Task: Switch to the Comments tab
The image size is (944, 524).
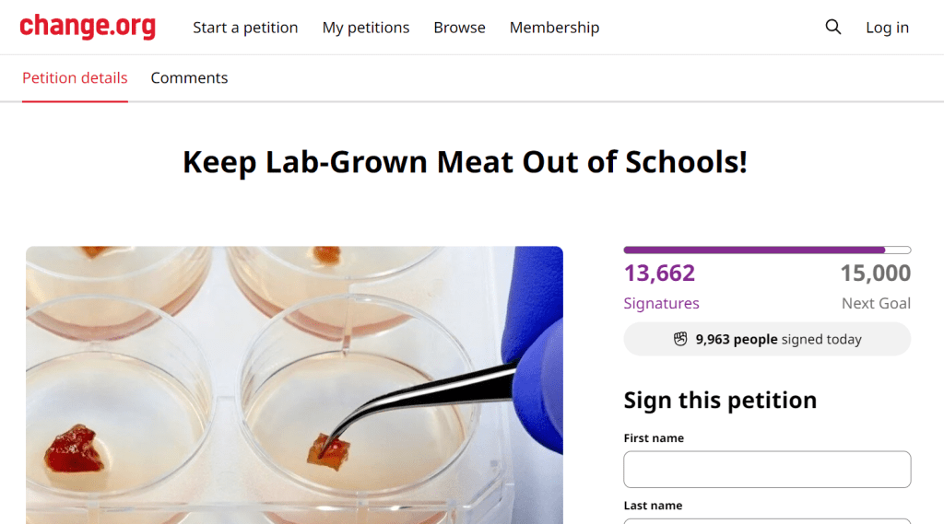Action: [189, 78]
